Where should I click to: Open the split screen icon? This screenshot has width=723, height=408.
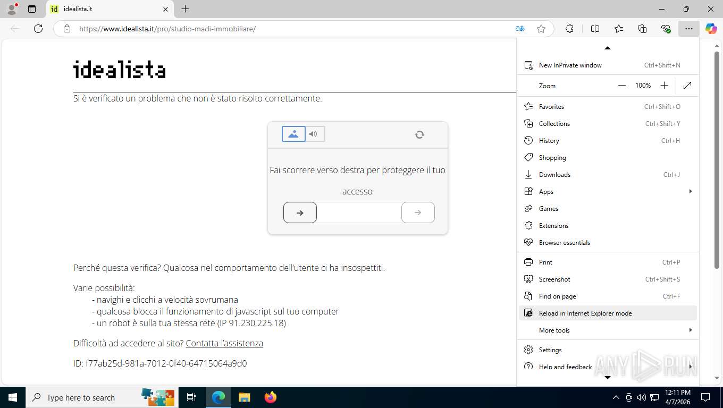point(595,29)
